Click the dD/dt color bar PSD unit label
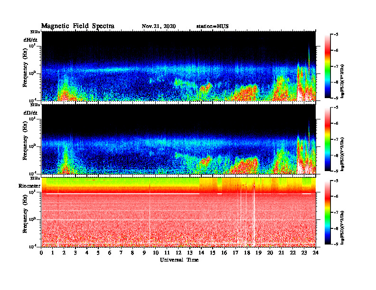376x290 pixels. point(342,154)
